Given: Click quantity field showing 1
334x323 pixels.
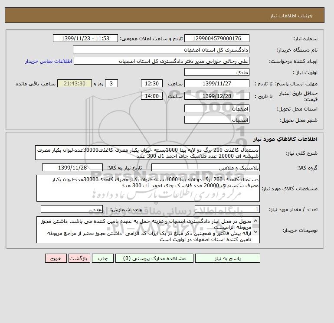Looking at the screenshot, I should coord(227,209).
